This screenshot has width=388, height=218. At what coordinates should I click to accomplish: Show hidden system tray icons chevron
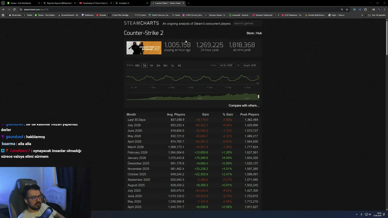(356, 214)
